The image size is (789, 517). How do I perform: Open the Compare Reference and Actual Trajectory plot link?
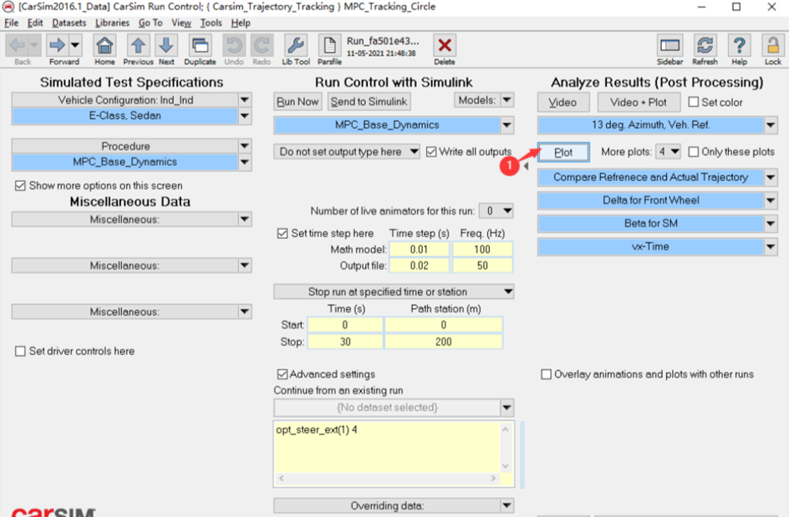(x=650, y=177)
